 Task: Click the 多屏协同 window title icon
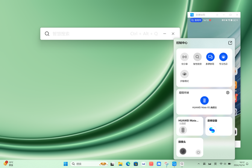tap(192, 15)
